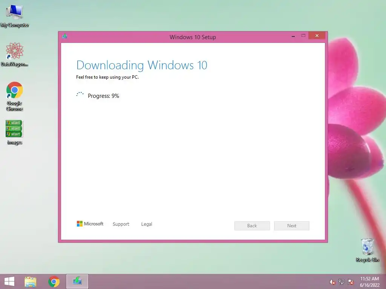Click the 'Progress: 9%' text
Image resolution: width=386 pixels, height=289 pixels.
tap(103, 96)
